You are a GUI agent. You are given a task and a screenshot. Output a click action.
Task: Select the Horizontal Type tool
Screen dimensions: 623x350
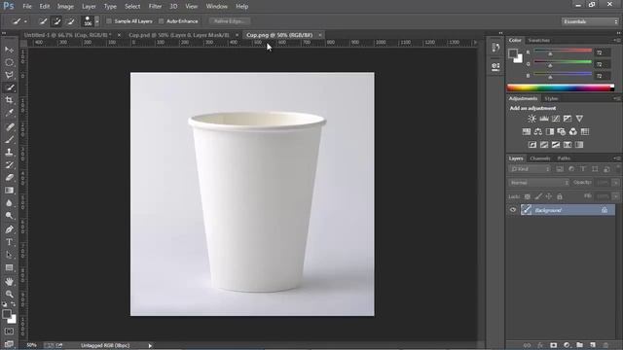point(9,242)
